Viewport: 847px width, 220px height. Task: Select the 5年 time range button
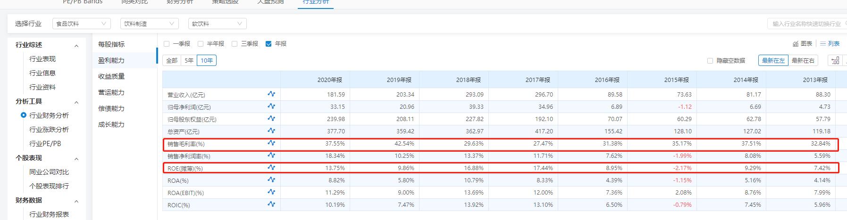tap(189, 60)
